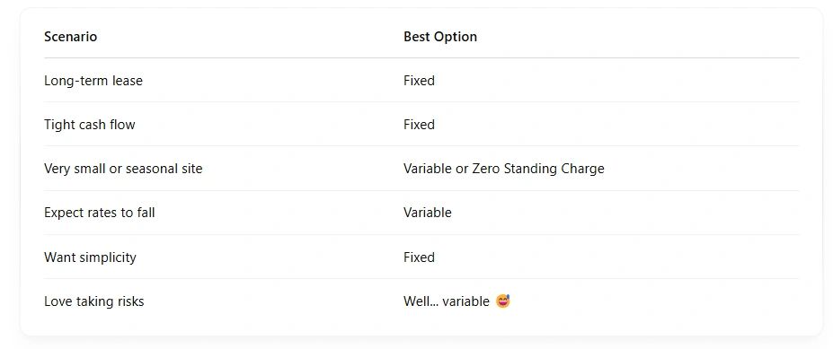Click the 'Love taking risks' scenario cell

(94, 301)
